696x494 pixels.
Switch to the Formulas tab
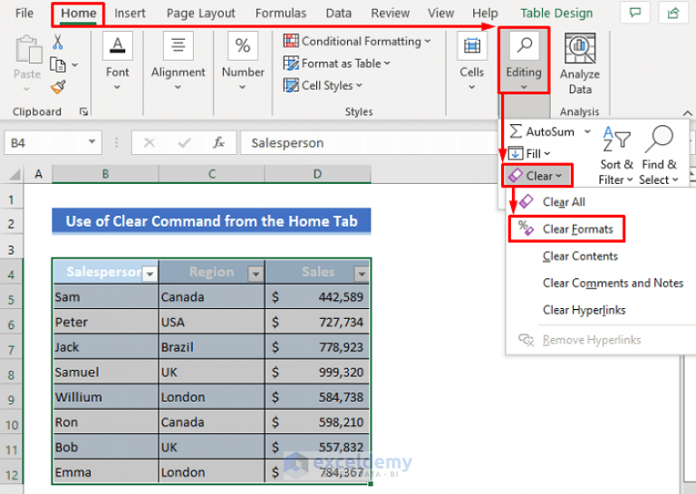coord(281,14)
